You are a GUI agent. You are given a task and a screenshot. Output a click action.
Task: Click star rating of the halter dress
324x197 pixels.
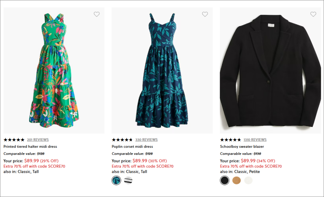(14, 140)
